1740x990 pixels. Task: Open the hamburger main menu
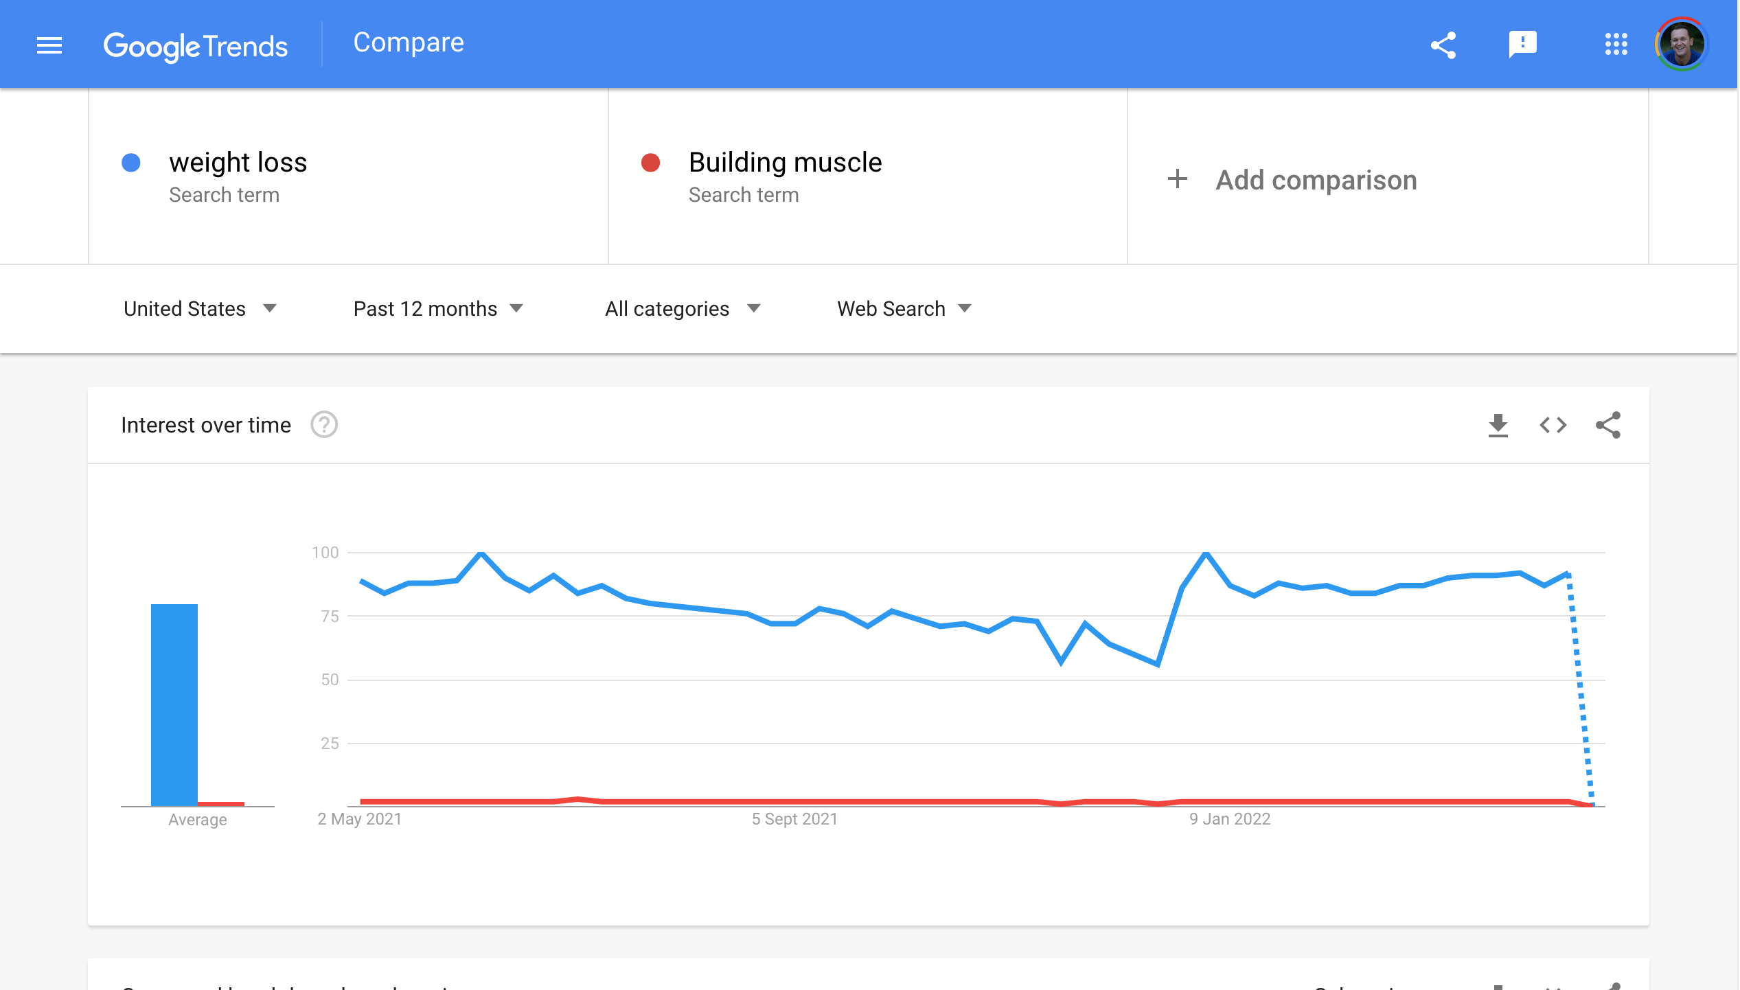(x=49, y=45)
